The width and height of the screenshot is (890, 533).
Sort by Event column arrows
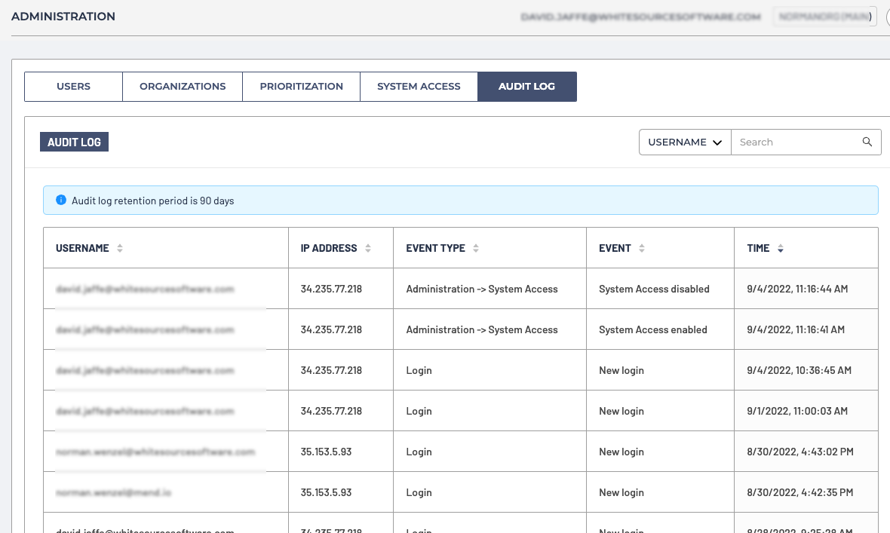tap(642, 248)
